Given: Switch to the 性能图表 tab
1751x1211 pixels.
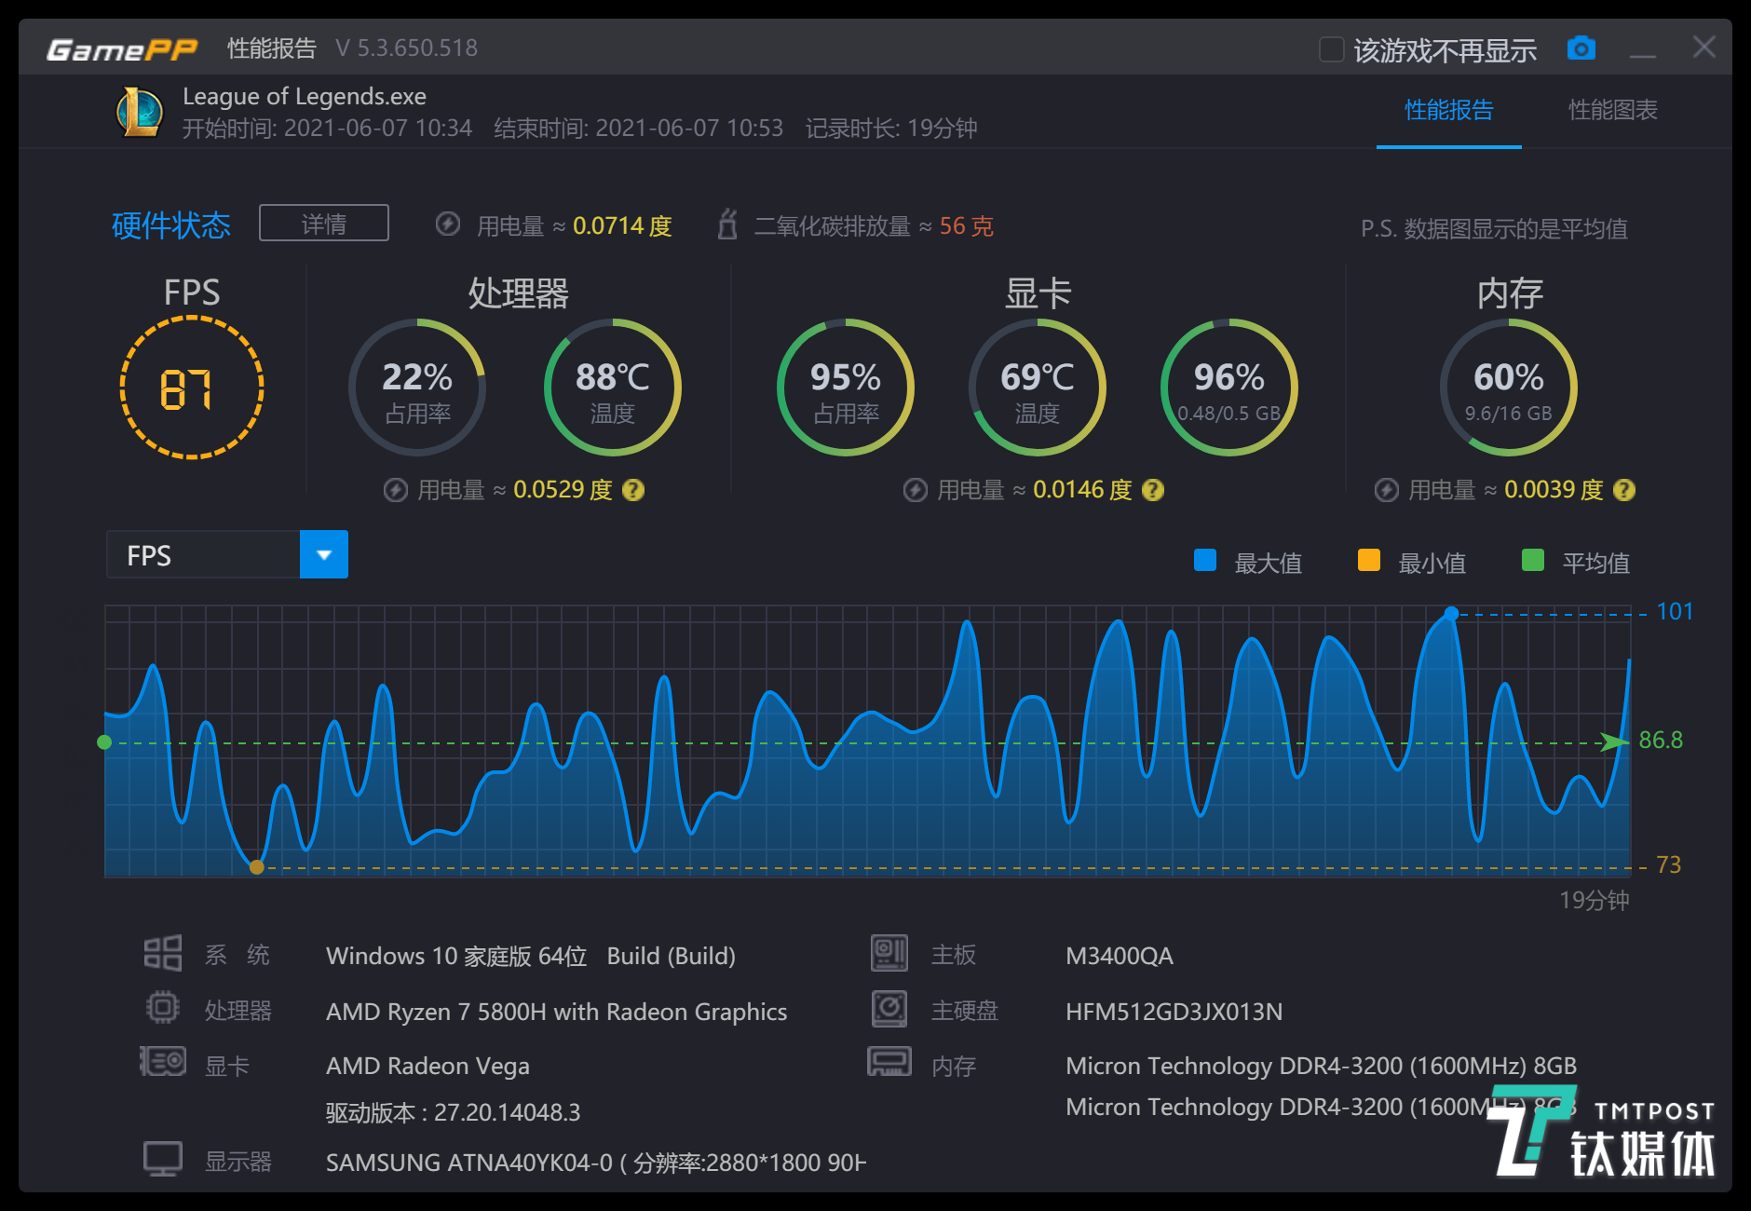Looking at the screenshot, I should pyautogui.click(x=1612, y=110).
